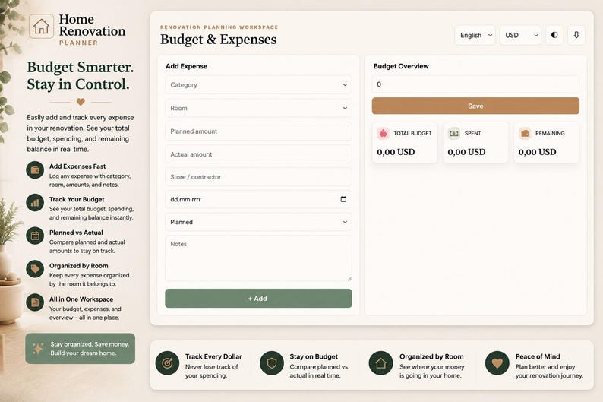Click 'Stay organized. Save money.' banner text

tap(90, 344)
